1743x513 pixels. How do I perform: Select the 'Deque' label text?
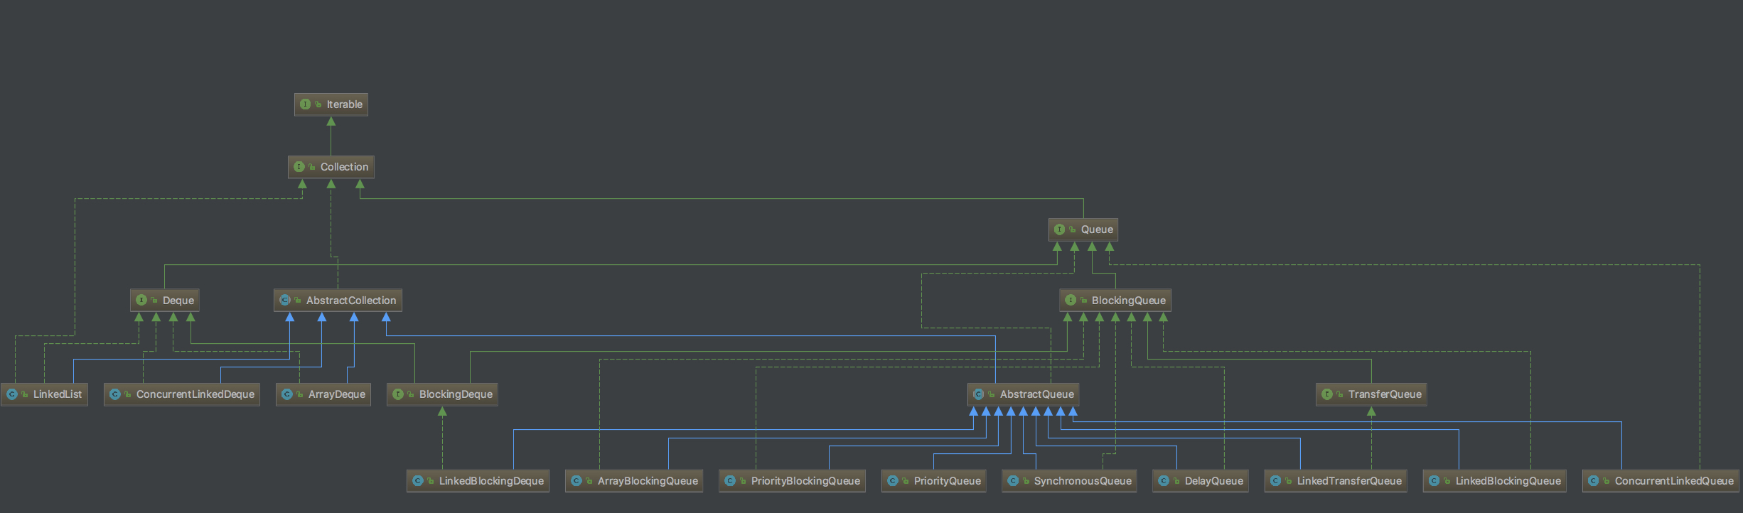click(178, 301)
